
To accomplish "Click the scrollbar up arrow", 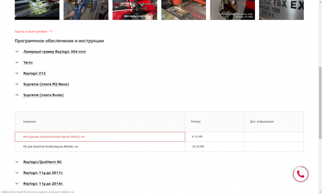I will click(x=320, y=2).
